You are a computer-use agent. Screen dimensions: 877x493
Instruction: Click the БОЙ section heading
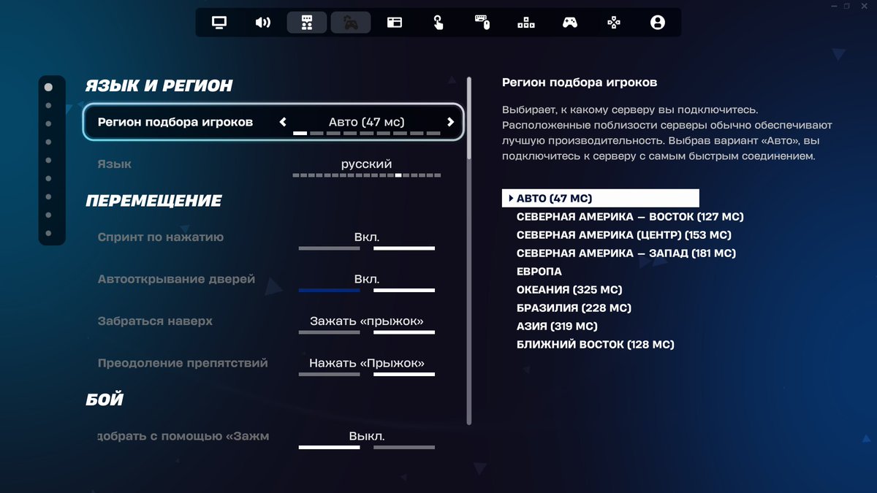pos(105,400)
